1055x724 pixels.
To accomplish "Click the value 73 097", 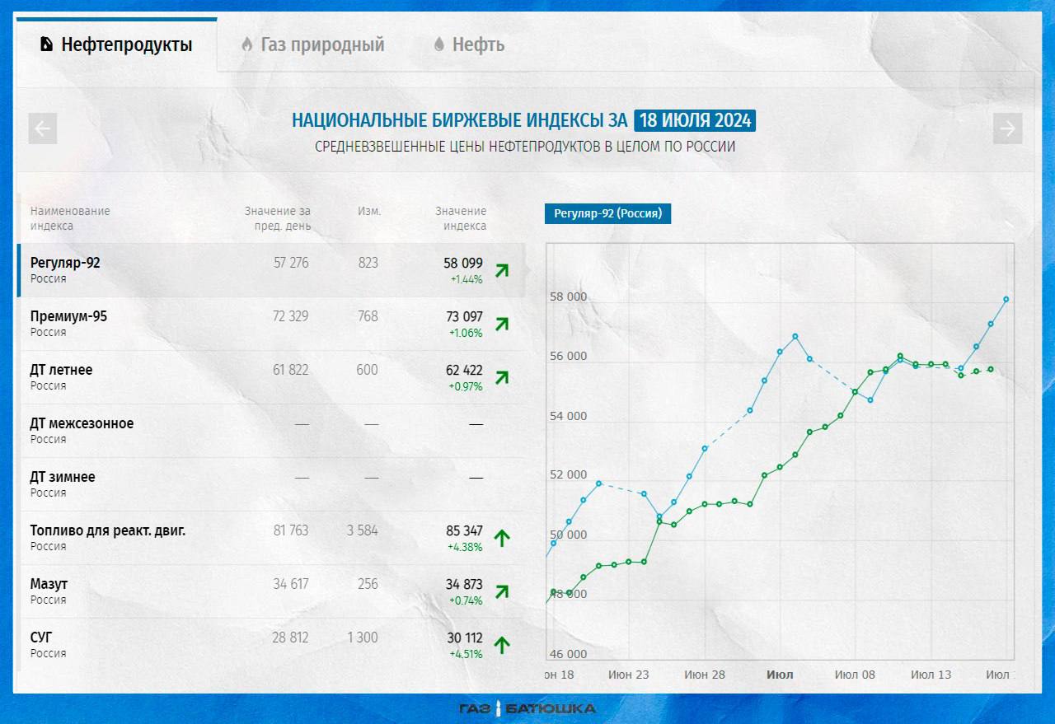I will (464, 317).
